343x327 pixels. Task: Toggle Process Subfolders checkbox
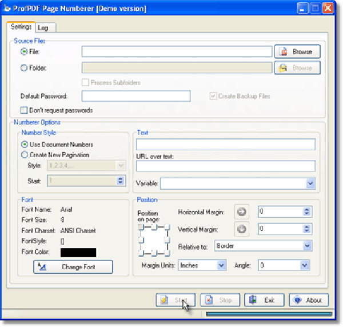(85, 82)
